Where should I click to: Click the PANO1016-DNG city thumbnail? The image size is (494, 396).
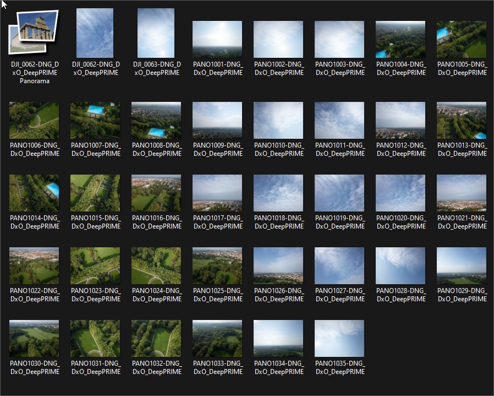coord(156,193)
